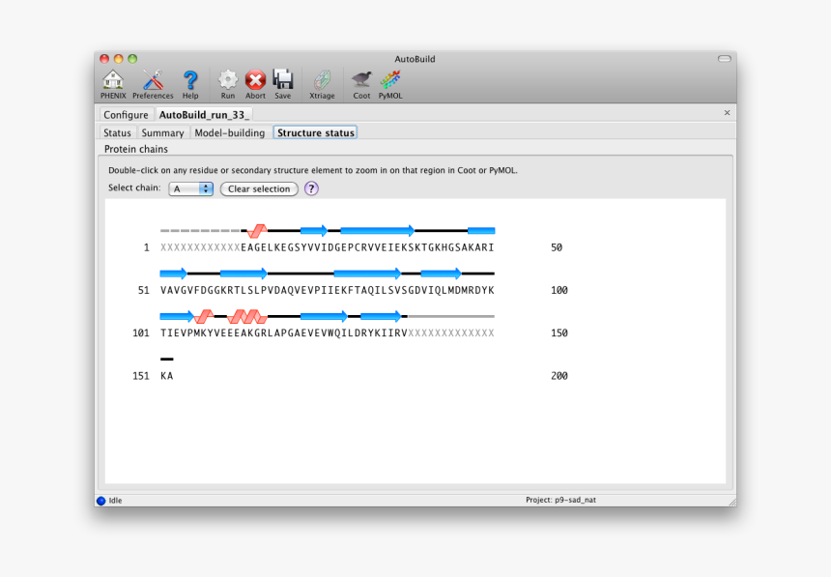
Task: Launch PyMOL from the toolbar
Action: coord(390,81)
